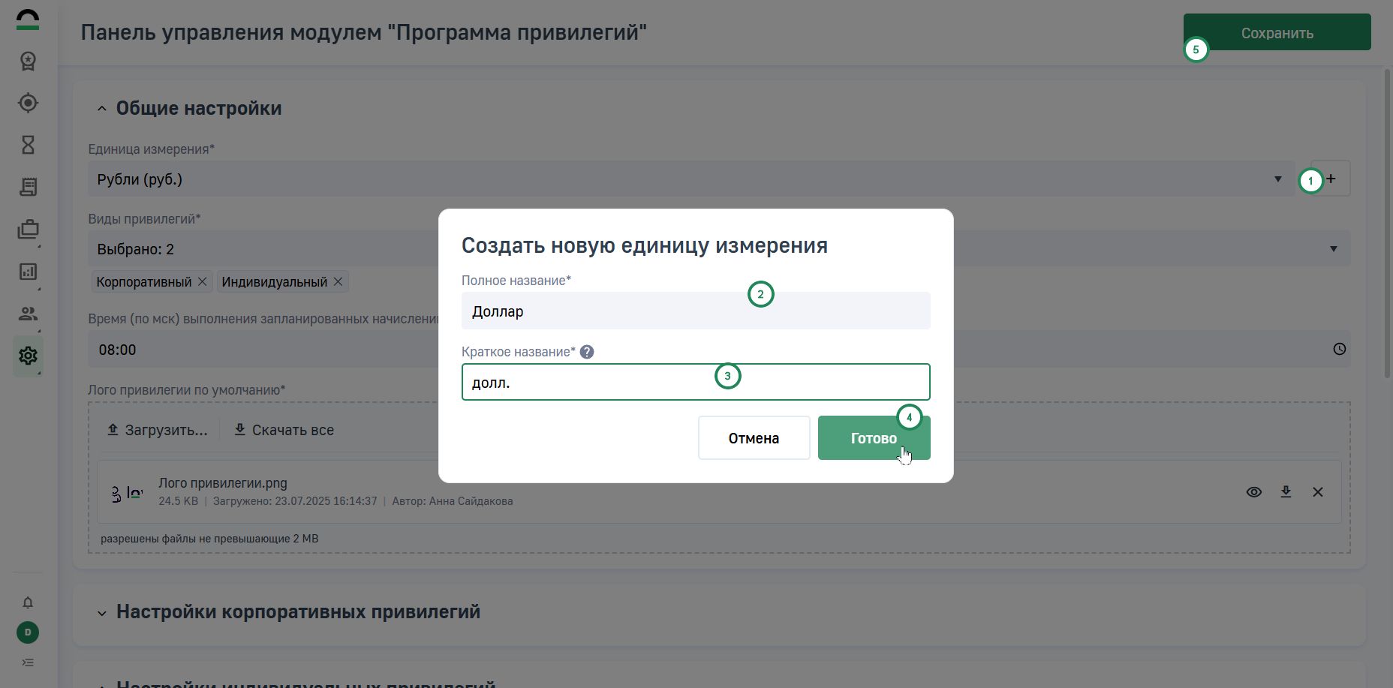Click the Отмена button

tap(754, 438)
